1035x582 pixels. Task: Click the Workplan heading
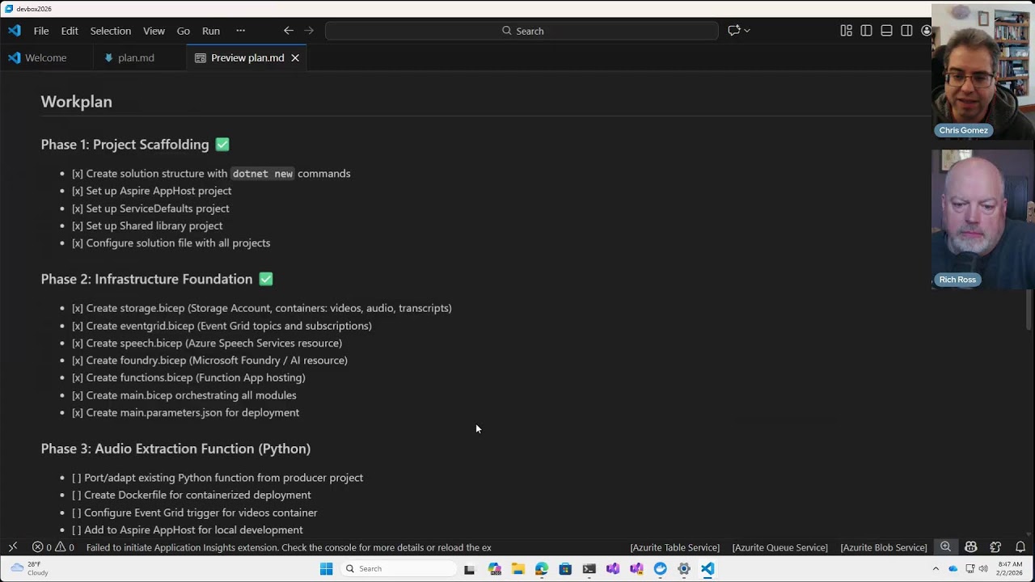[77, 102]
